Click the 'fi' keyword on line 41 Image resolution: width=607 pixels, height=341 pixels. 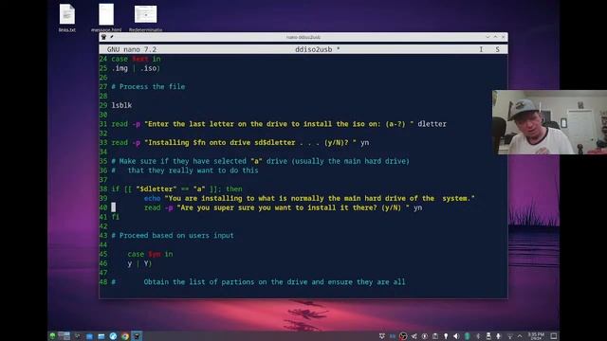(x=116, y=217)
